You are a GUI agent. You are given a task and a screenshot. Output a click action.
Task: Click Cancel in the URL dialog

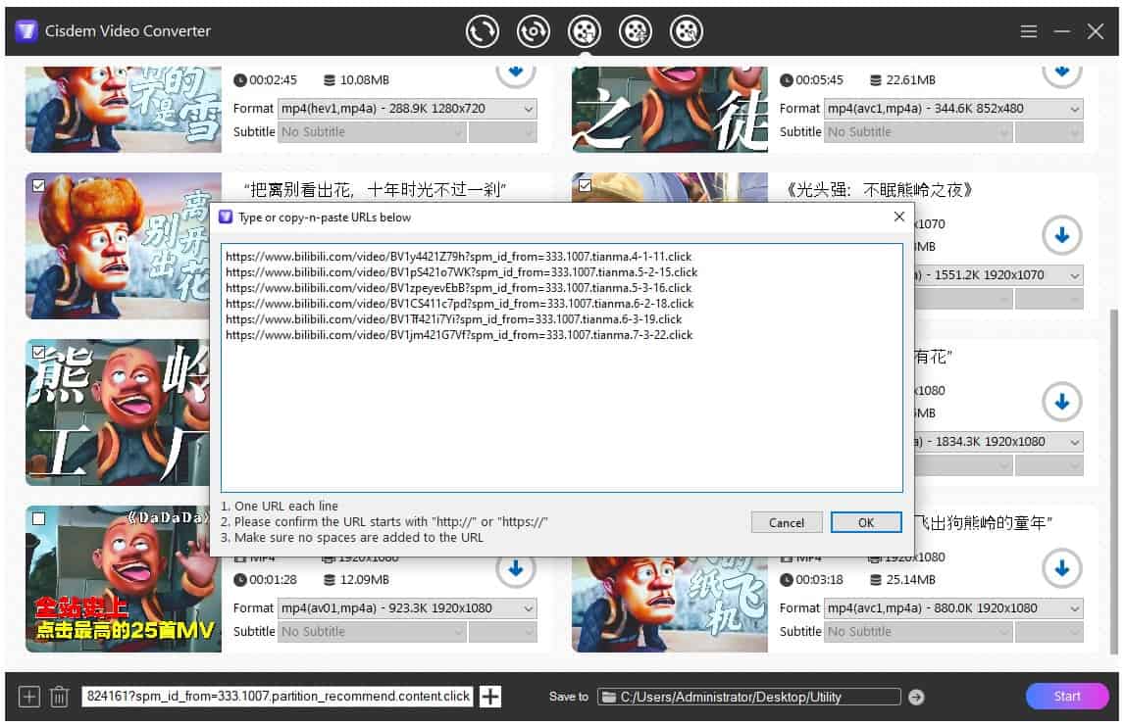coord(787,522)
